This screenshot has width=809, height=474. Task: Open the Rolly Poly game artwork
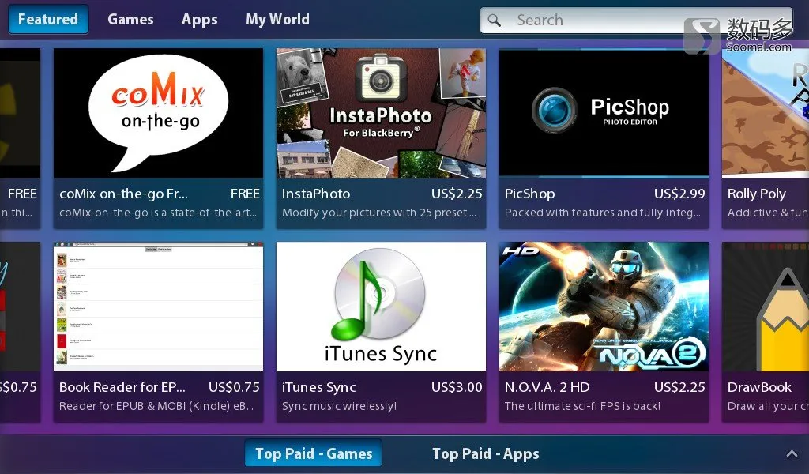[766, 113]
